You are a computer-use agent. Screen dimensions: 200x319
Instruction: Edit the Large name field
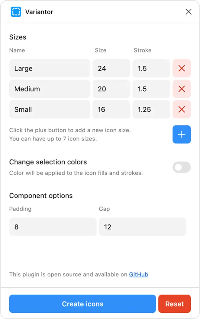(x=50, y=68)
